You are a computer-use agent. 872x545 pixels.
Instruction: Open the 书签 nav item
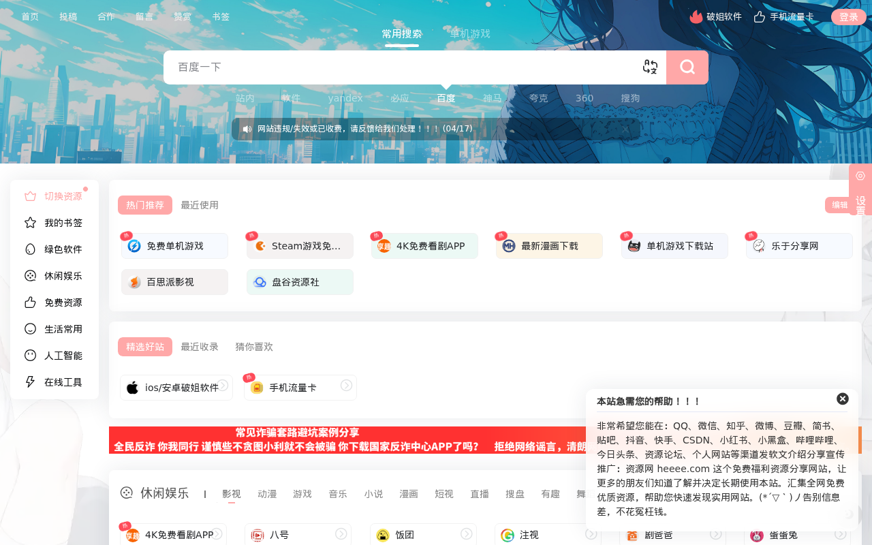pyautogui.click(x=221, y=17)
